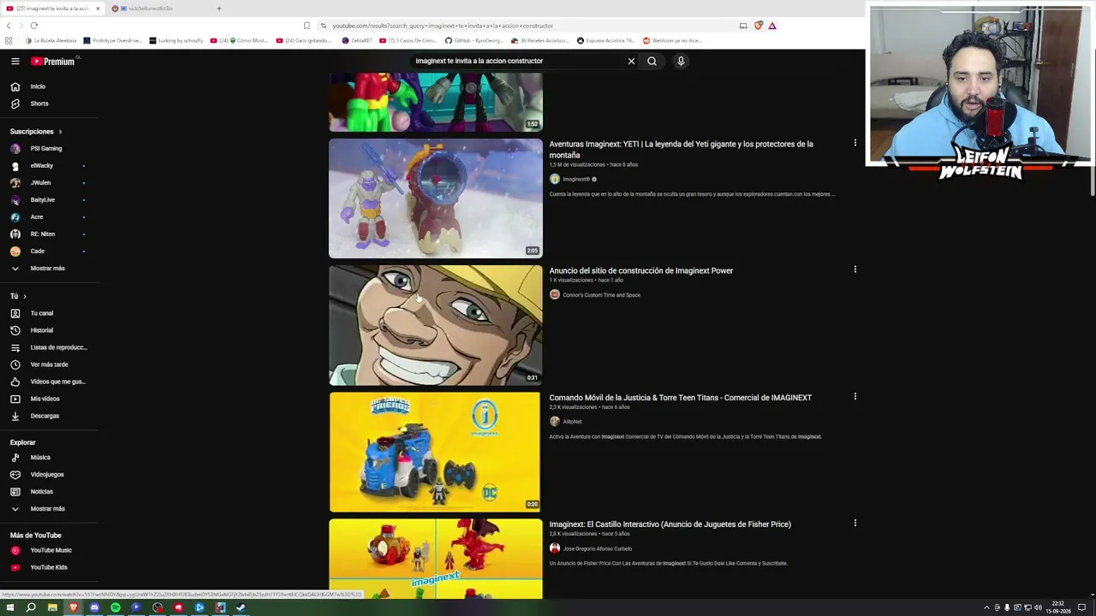Reload the page in the browser
The height and width of the screenshot is (616, 1096).
pyautogui.click(x=34, y=26)
